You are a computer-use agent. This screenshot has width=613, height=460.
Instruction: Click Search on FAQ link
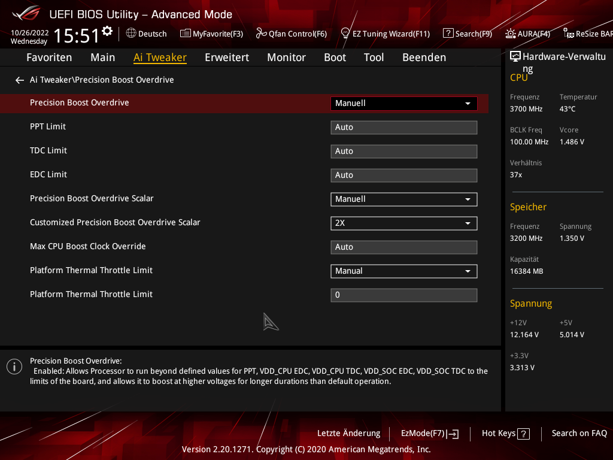pos(579,434)
